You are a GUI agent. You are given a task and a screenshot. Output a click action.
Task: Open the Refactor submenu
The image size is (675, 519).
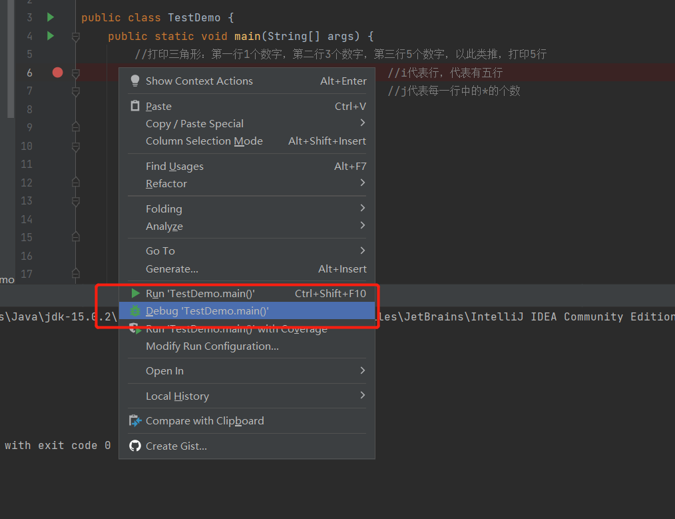[x=247, y=183]
